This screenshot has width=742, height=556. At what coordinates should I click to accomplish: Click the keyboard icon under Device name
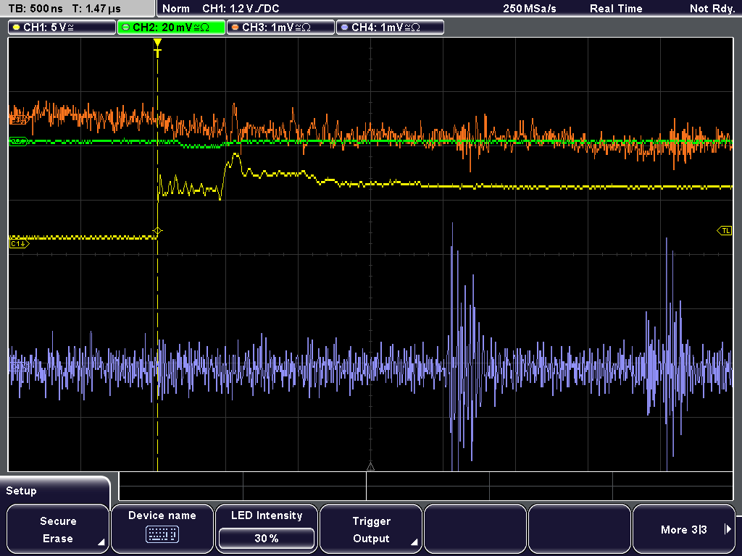point(162,534)
